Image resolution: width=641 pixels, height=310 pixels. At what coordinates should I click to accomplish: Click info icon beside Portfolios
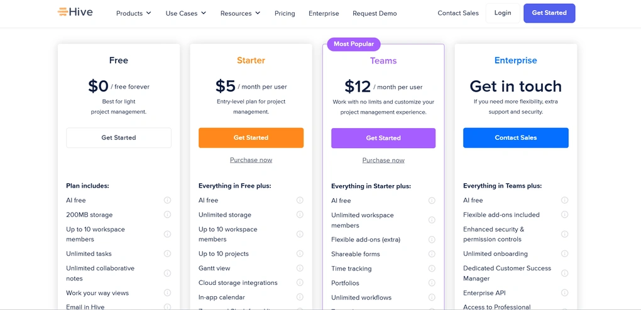432,282
